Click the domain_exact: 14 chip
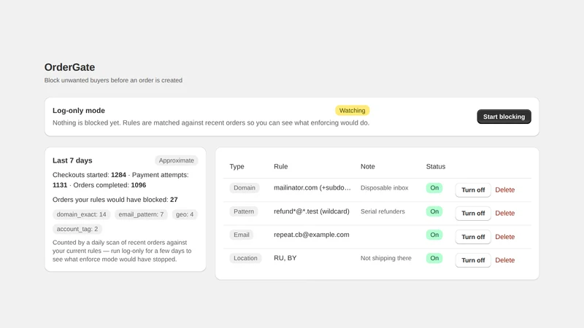This screenshot has height=328, width=584. tap(81, 214)
